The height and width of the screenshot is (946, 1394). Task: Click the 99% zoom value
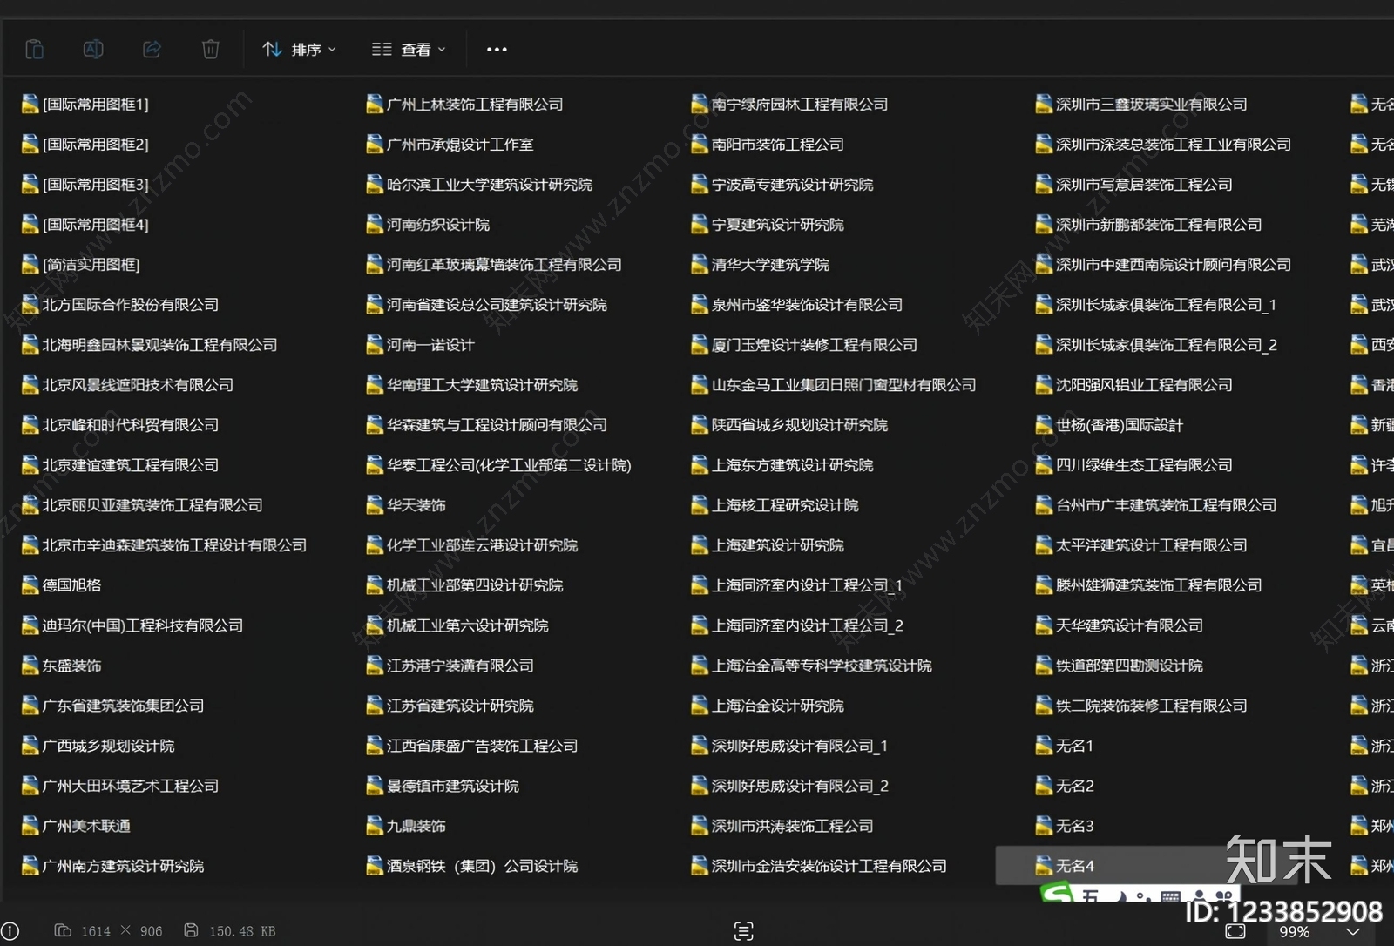1294,932
